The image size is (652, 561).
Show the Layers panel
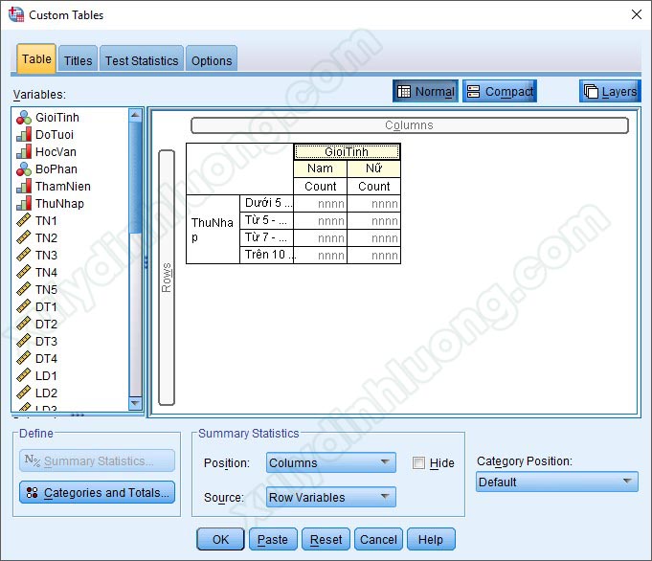610,91
